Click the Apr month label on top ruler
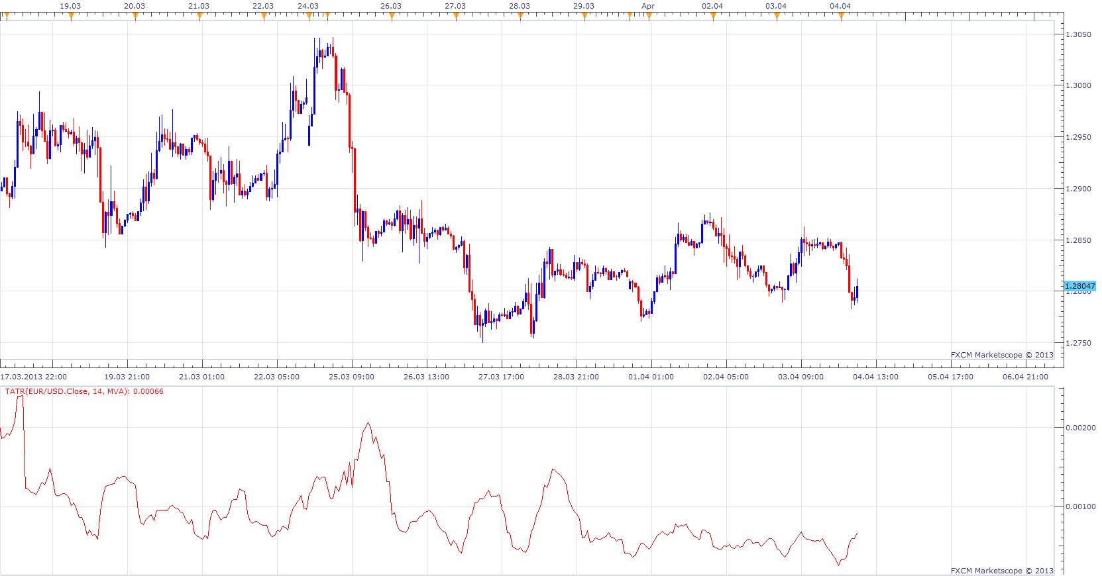 click(648, 6)
